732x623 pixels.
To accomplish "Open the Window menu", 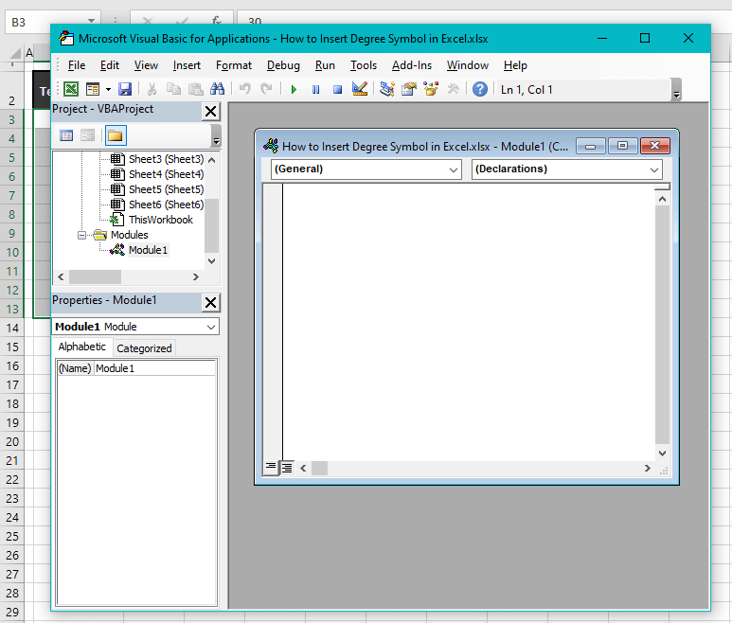I will click(467, 65).
